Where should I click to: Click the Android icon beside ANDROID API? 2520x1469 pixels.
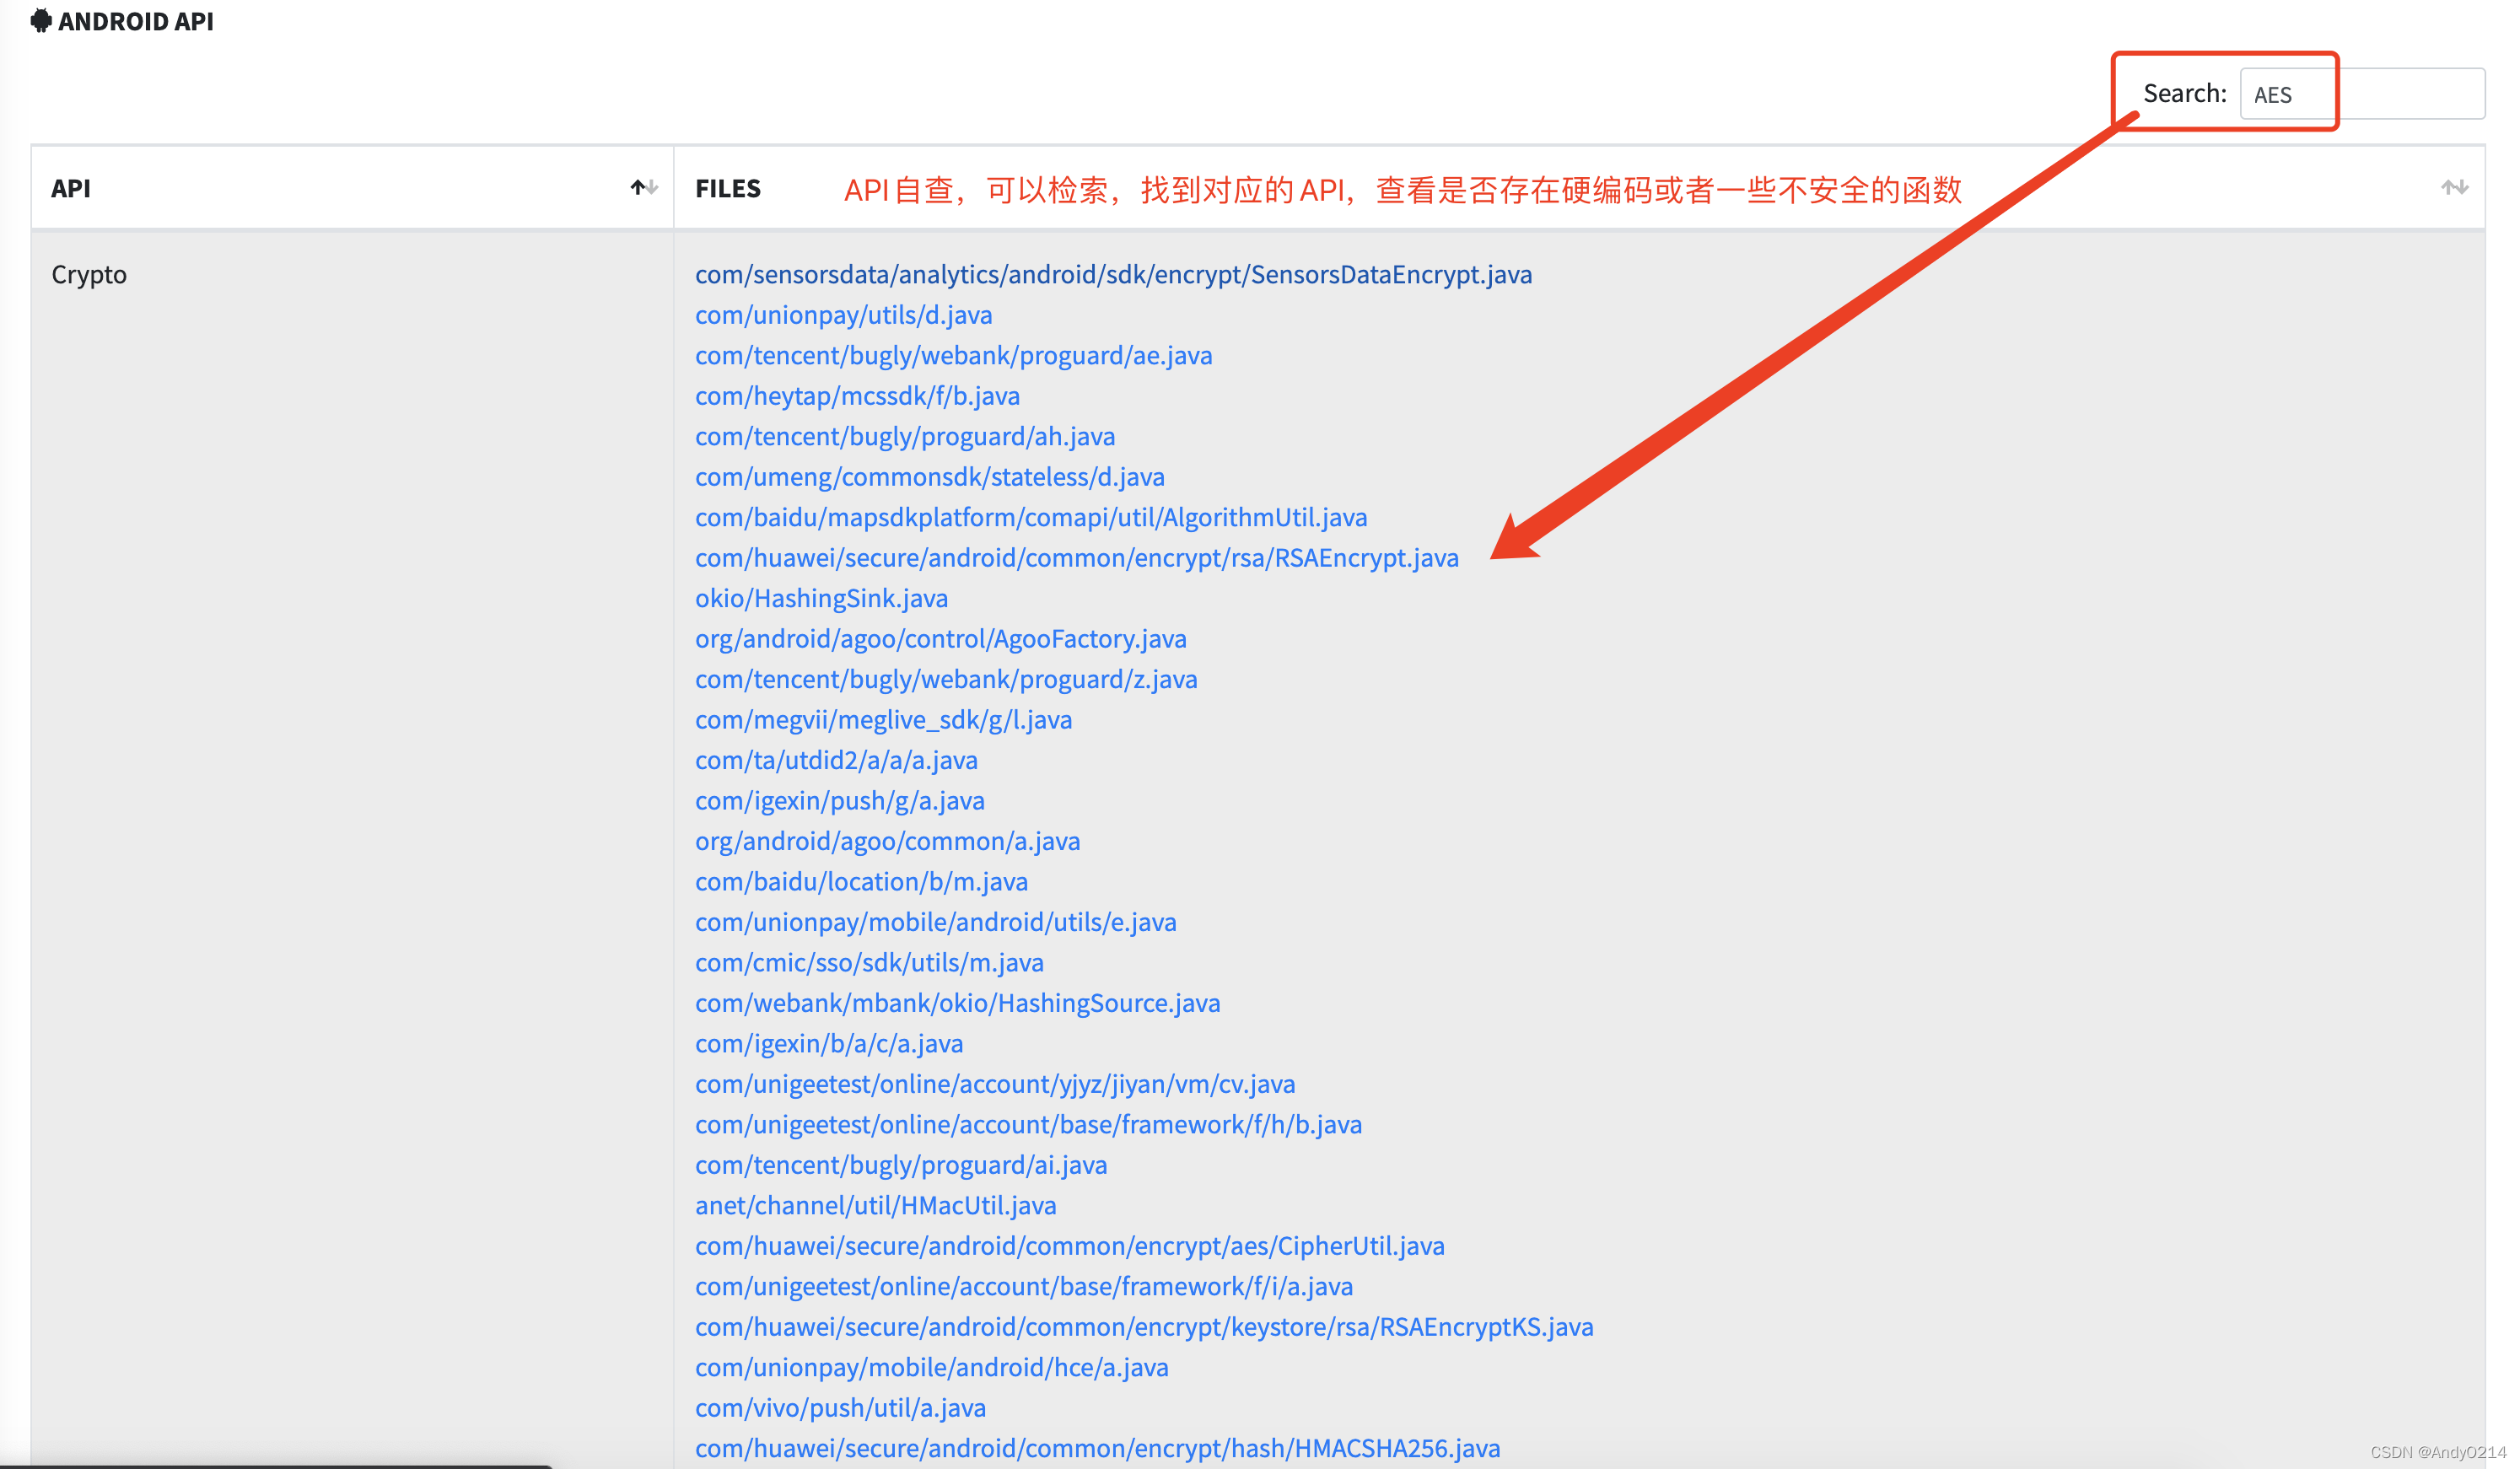click(x=40, y=21)
